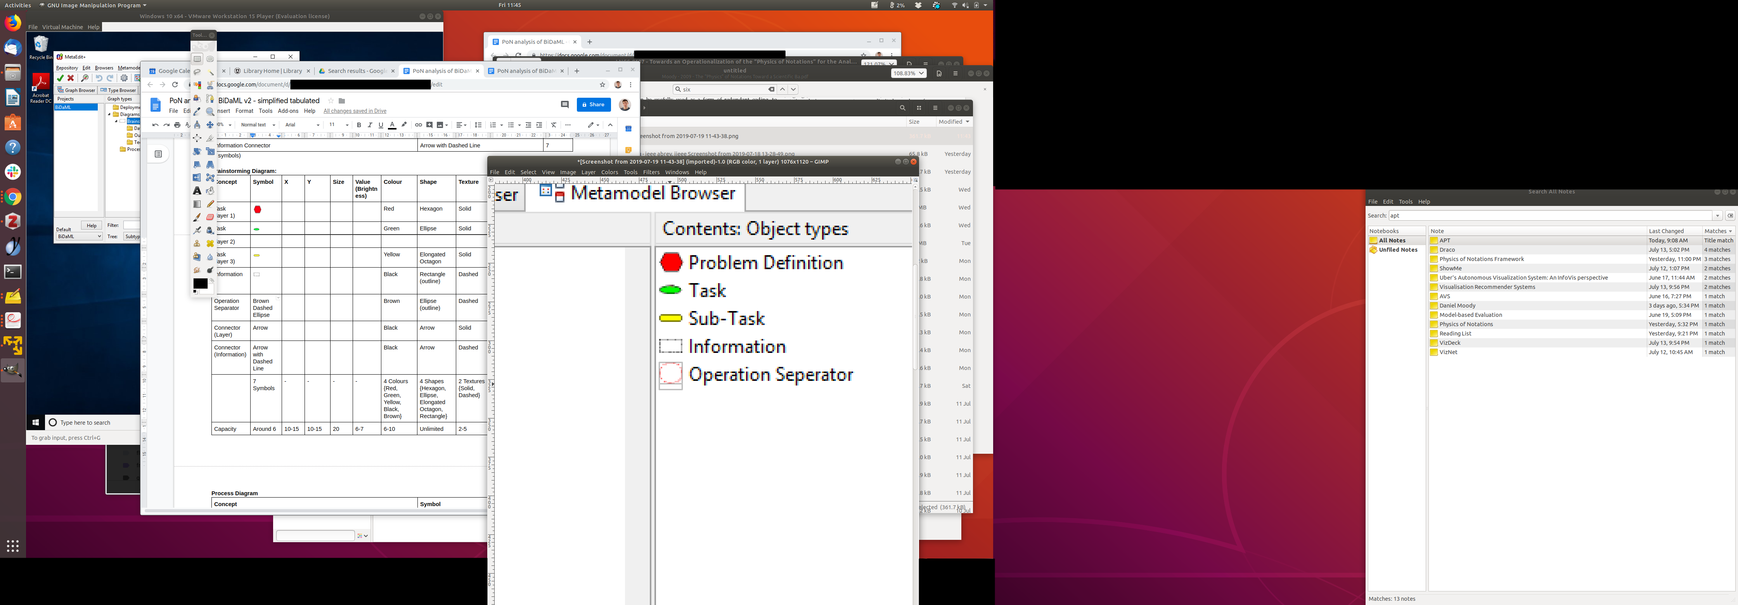Select the GIMP Rectangle Select tool
The height and width of the screenshot is (605, 1738).
pyautogui.click(x=197, y=59)
